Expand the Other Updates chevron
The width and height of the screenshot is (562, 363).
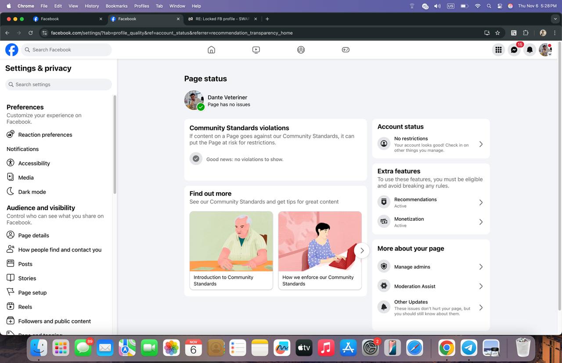tap(481, 307)
